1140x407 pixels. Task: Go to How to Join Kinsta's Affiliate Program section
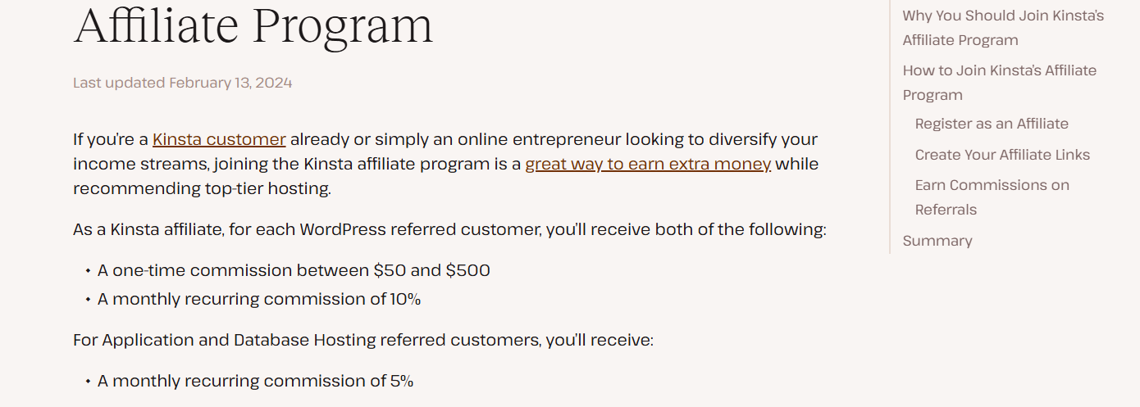pos(1000,83)
